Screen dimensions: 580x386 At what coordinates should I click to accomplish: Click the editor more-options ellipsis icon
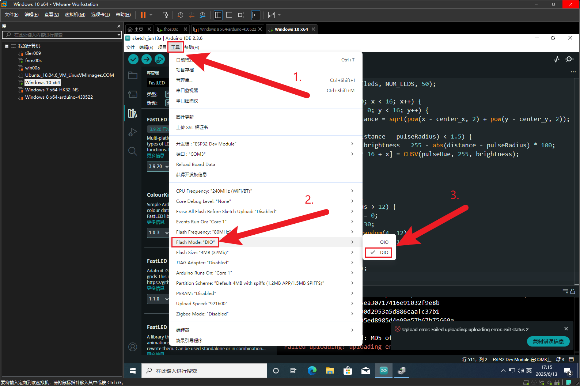[x=573, y=72]
